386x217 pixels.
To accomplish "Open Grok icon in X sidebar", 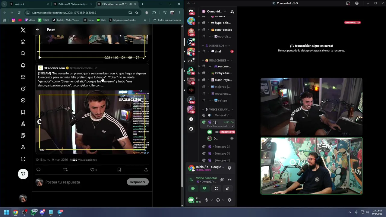I will (23, 89).
